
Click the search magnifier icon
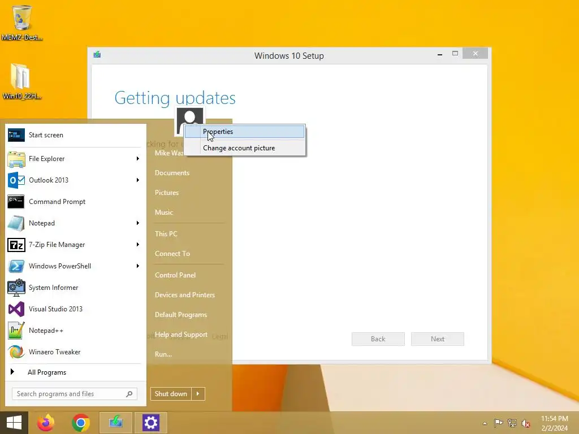(x=129, y=394)
